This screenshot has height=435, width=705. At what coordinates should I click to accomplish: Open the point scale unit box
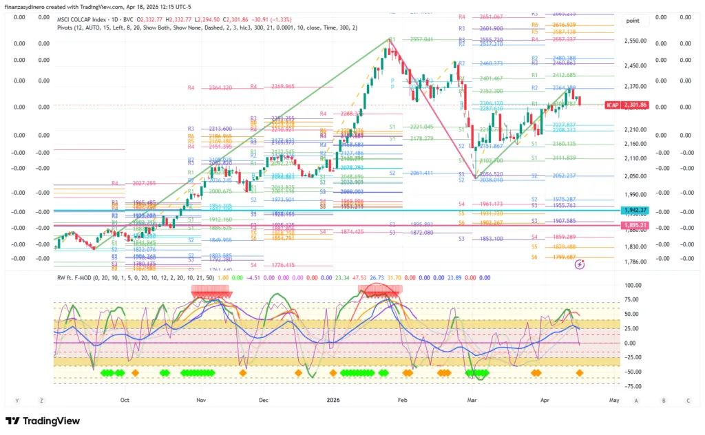tap(633, 21)
